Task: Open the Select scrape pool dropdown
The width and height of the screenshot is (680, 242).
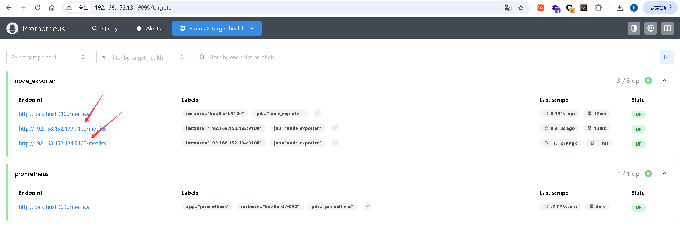Action: tap(48, 57)
